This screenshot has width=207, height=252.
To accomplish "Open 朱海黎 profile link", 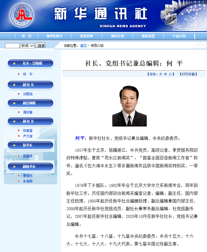I will click(x=28, y=181).
